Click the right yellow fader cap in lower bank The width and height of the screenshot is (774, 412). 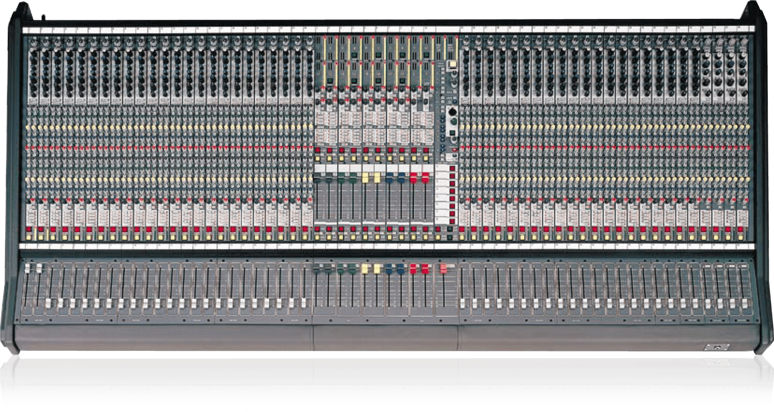click(377, 269)
